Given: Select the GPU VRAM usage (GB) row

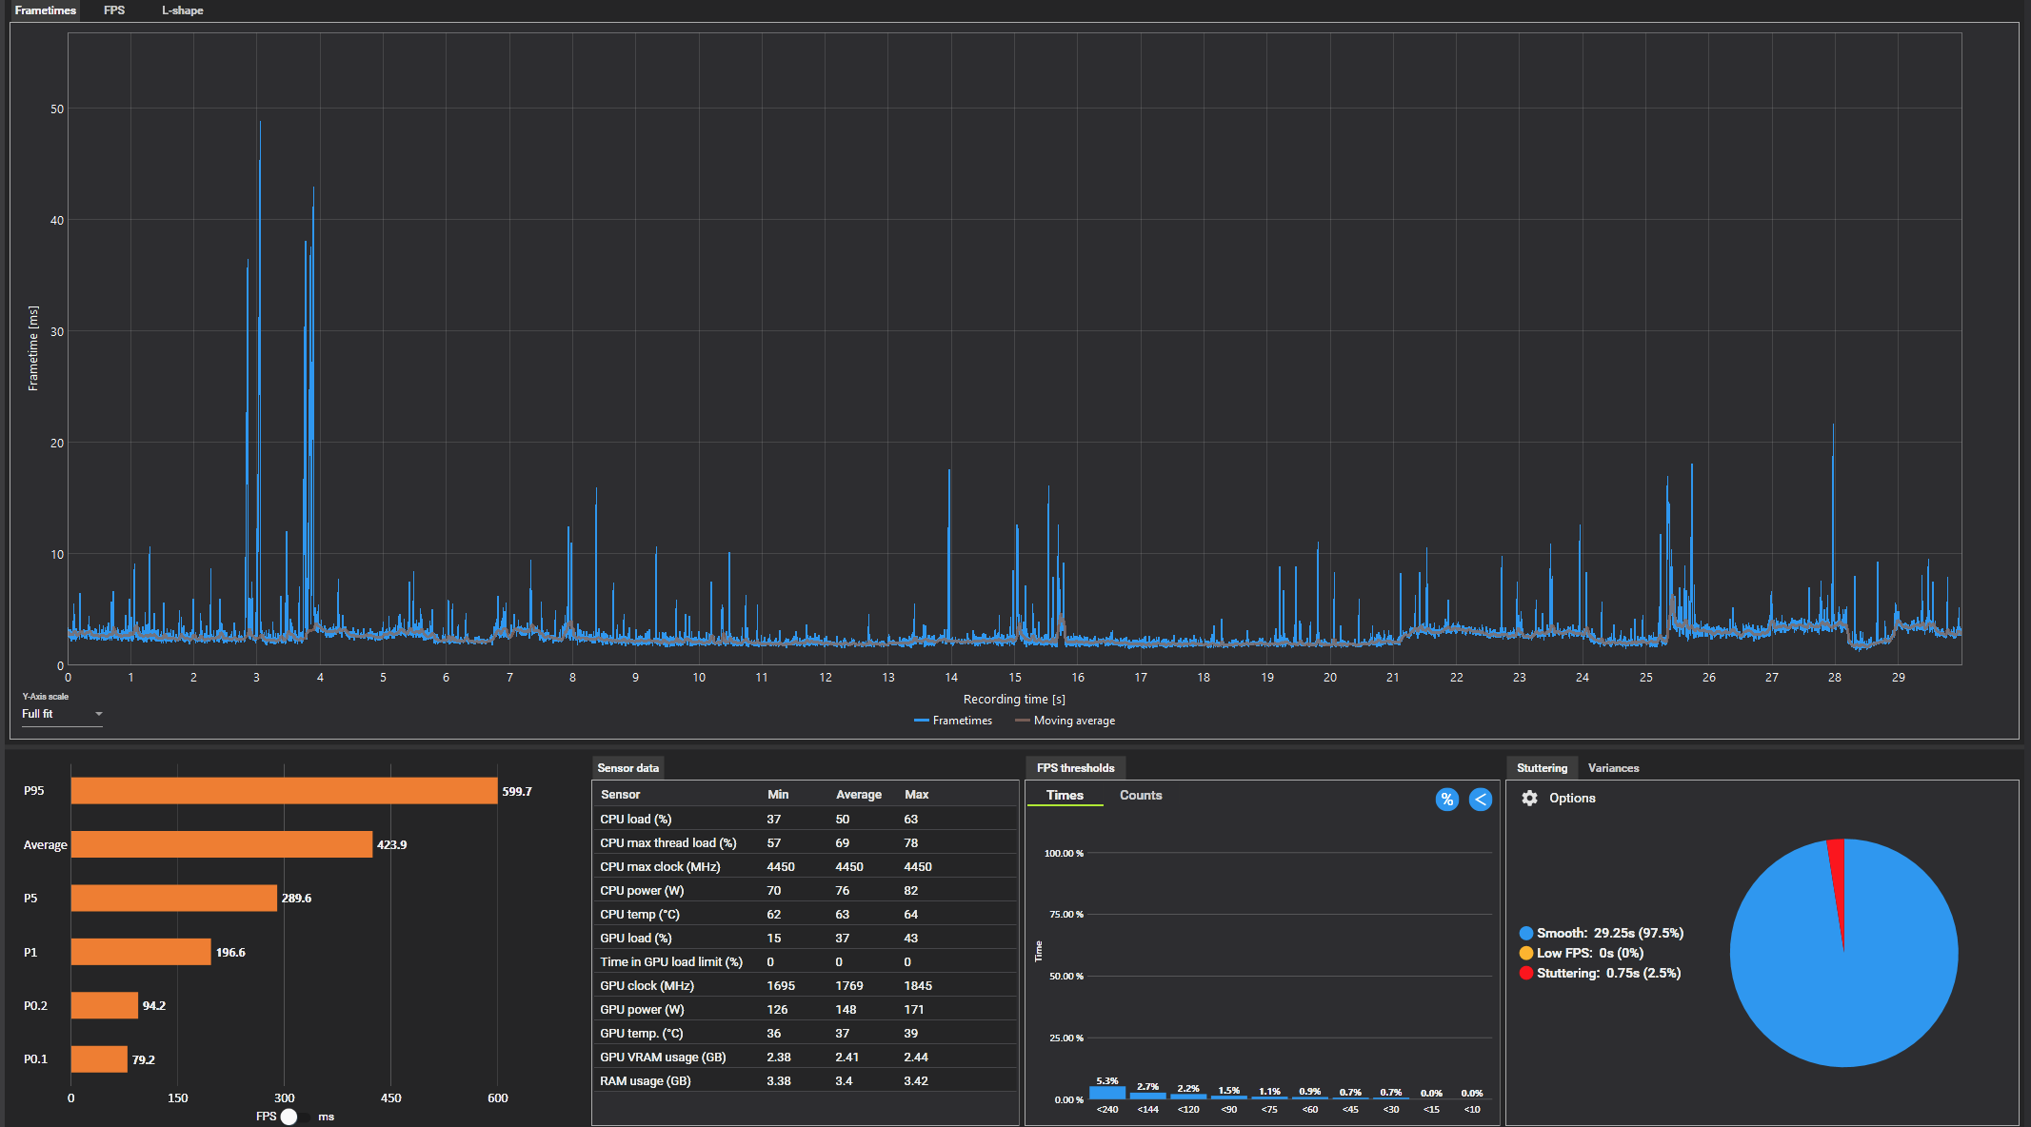Looking at the screenshot, I should [805, 1057].
